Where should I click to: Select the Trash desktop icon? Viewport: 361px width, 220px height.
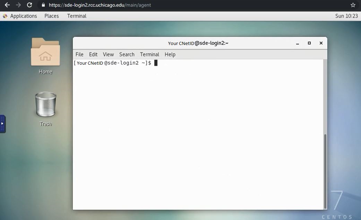tap(45, 109)
